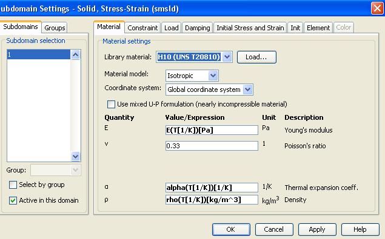Viewport: 385px width, 239px height.
Task: Confirm settings with OK button
Action: click(231, 229)
